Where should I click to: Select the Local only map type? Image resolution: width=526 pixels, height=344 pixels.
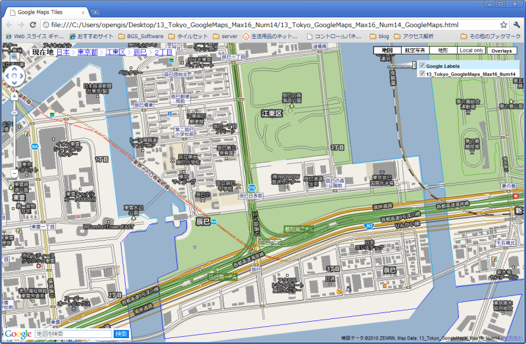[471, 51]
